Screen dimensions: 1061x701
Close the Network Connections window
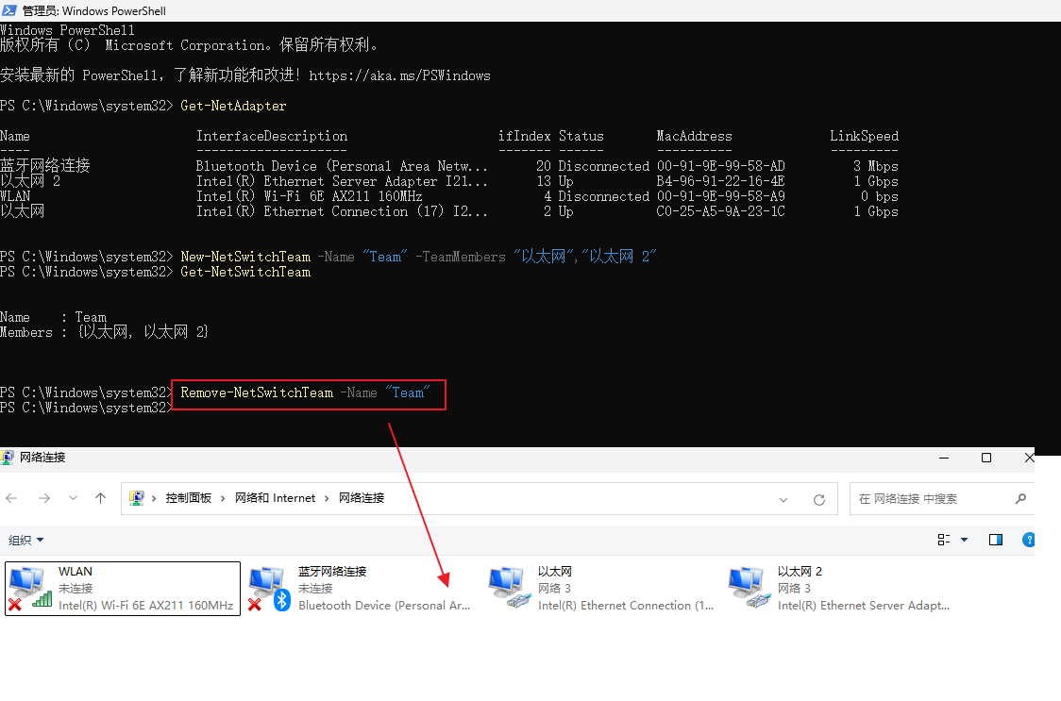(x=1029, y=459)
